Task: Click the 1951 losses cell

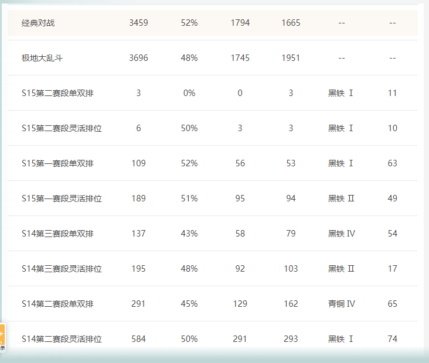Action: point(291,58)
